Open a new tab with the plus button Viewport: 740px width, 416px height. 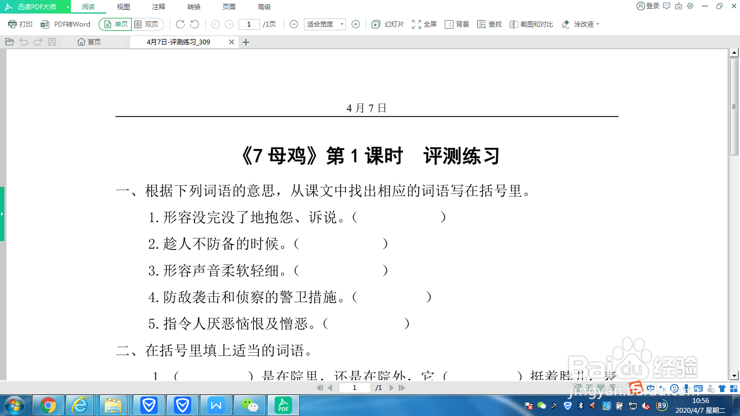245,41
